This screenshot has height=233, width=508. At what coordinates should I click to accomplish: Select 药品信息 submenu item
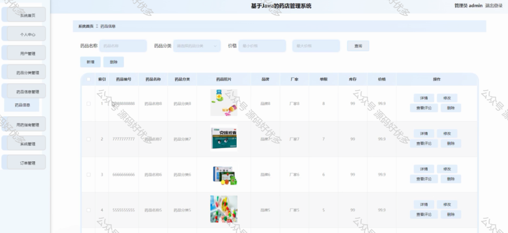tap(22, 105)
